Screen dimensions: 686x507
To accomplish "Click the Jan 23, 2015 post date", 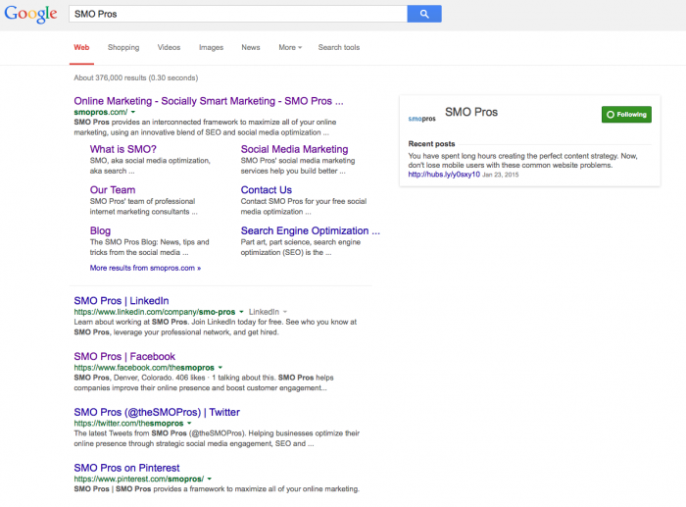I will [x=500, y=175].
